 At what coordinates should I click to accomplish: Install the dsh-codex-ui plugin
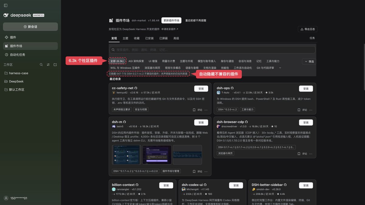pos(236,185)
